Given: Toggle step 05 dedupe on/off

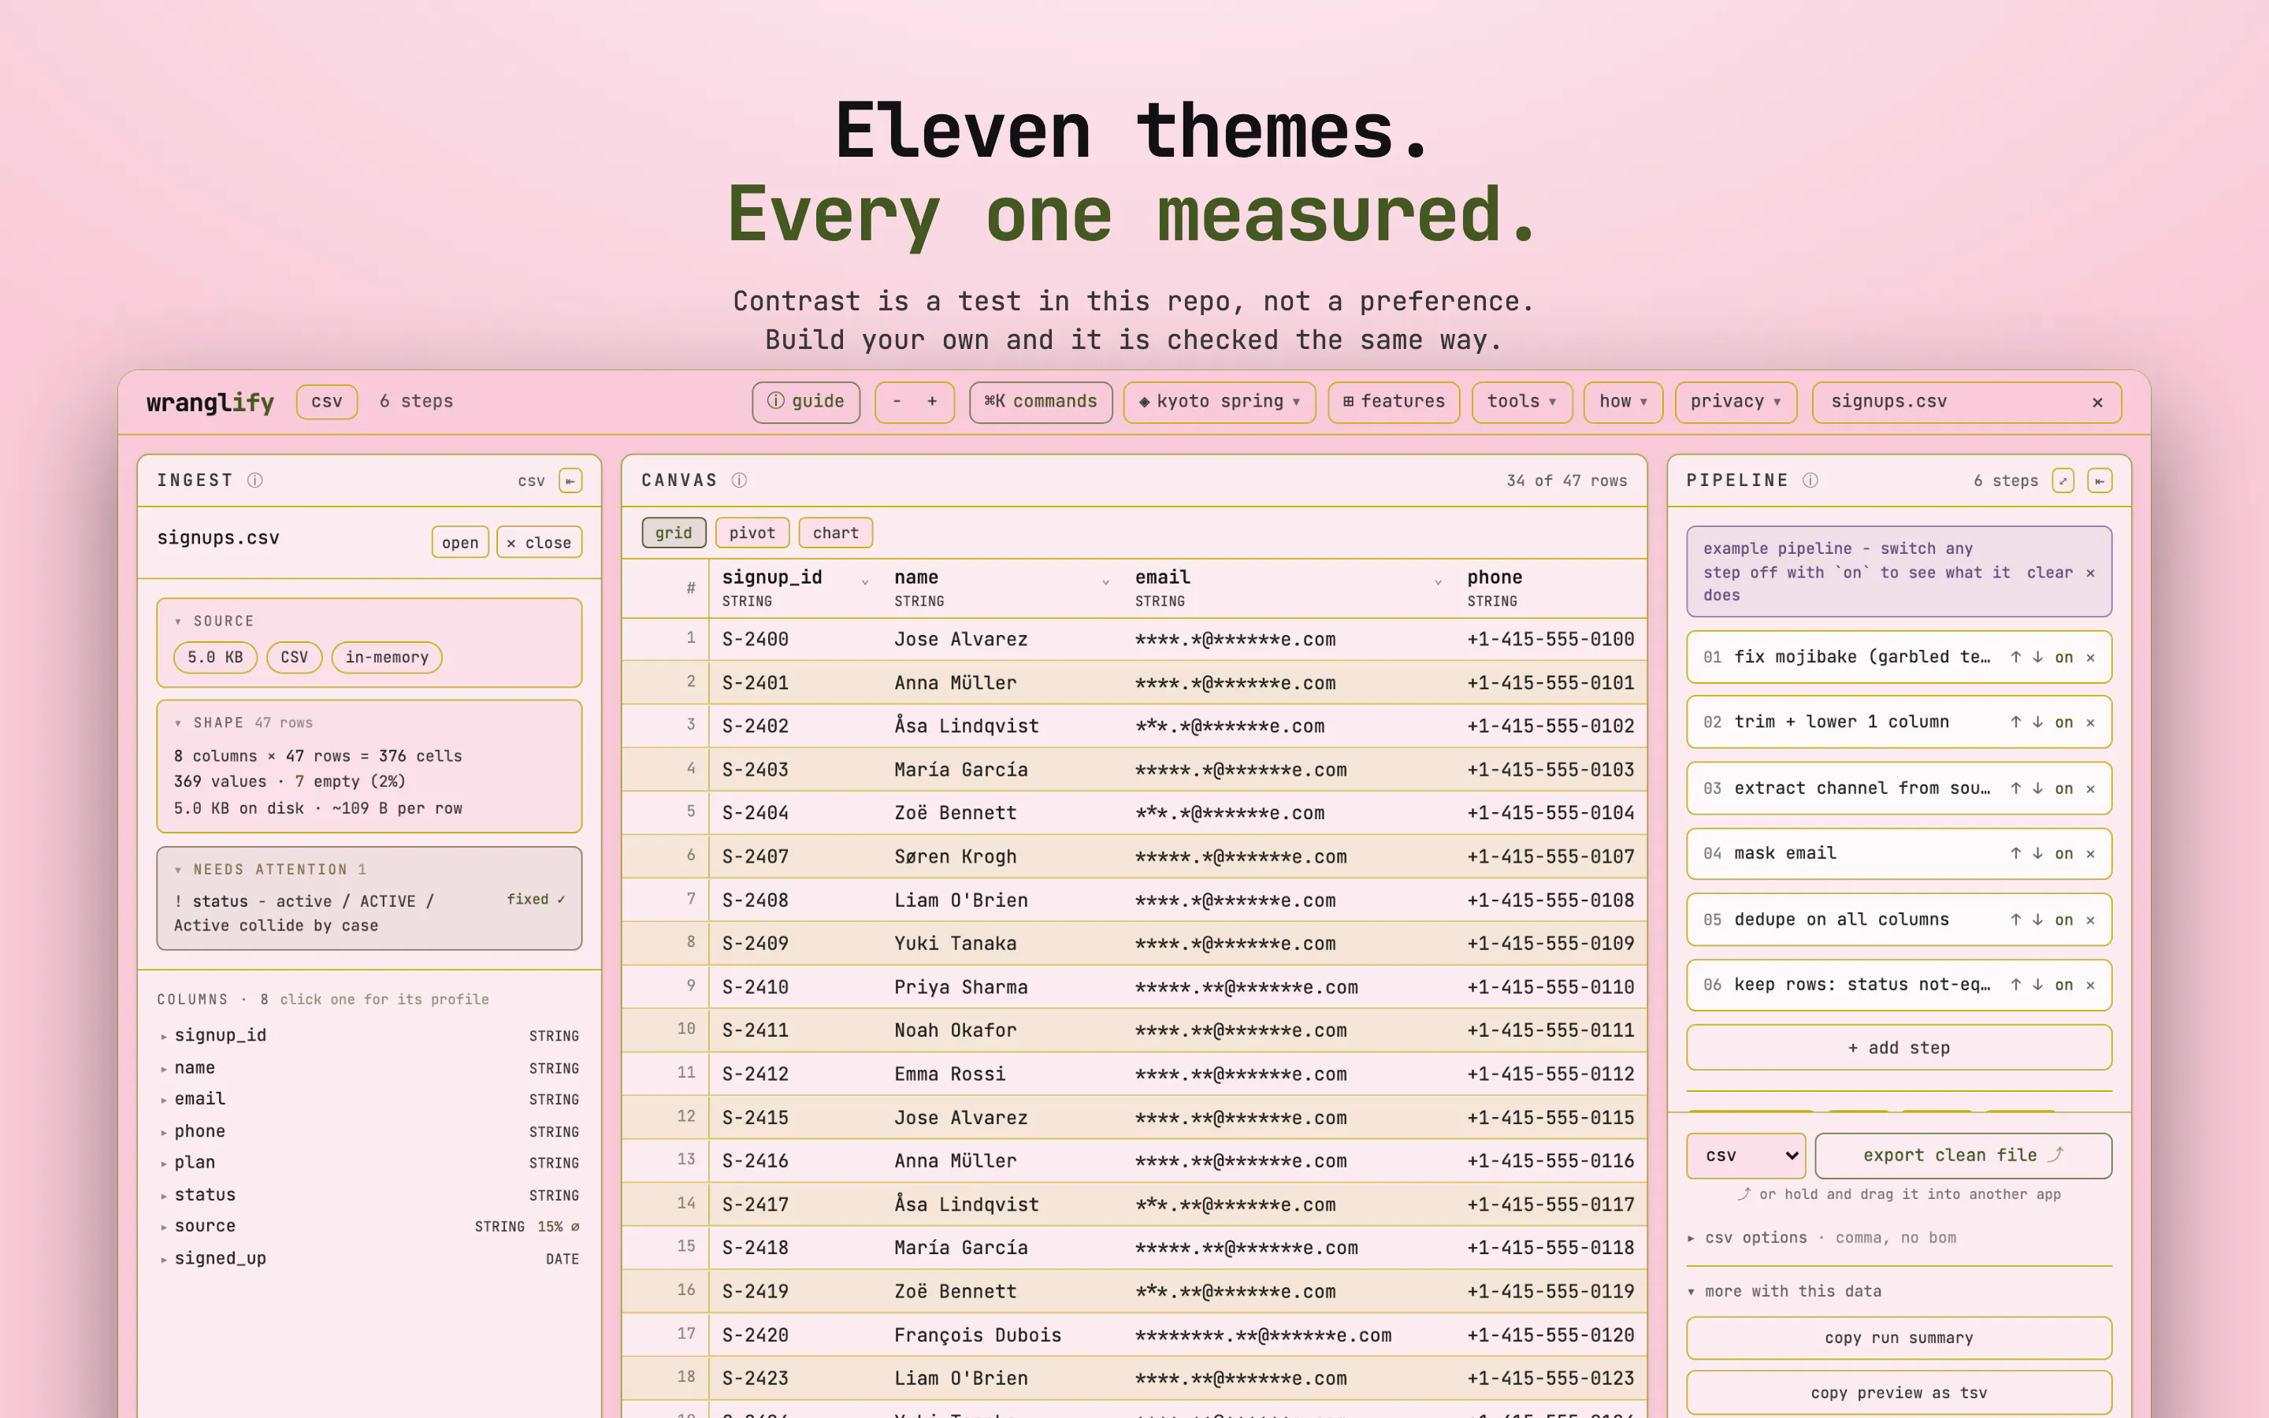Looking at the screenshot, I should click(2063, 920).
